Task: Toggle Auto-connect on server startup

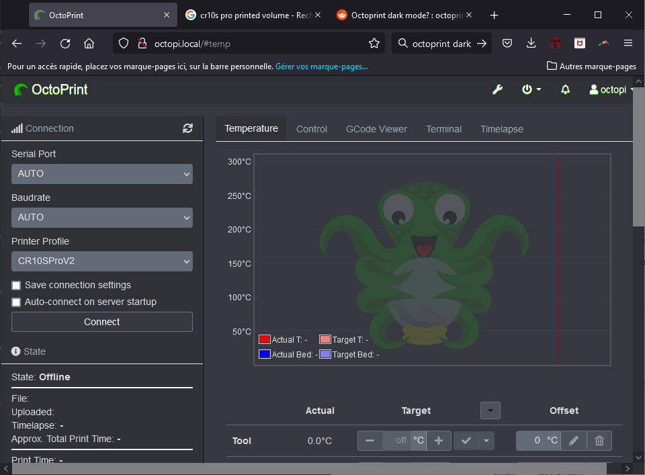Action: (16, 302)
